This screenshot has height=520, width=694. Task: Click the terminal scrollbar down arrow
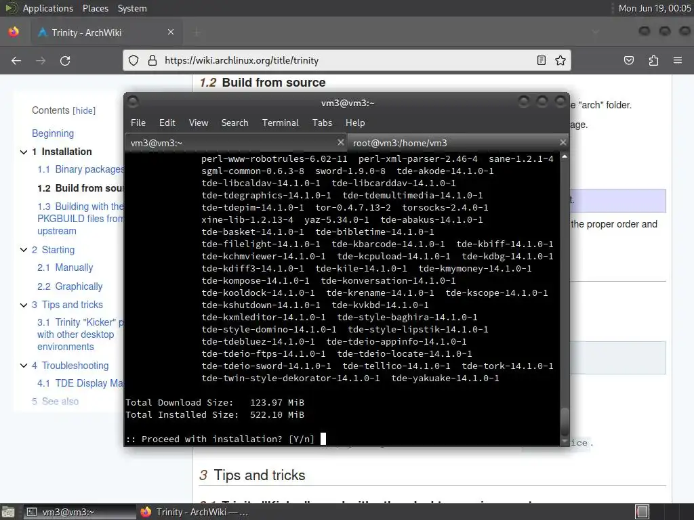pyautogui.click(x=565, y=441)
